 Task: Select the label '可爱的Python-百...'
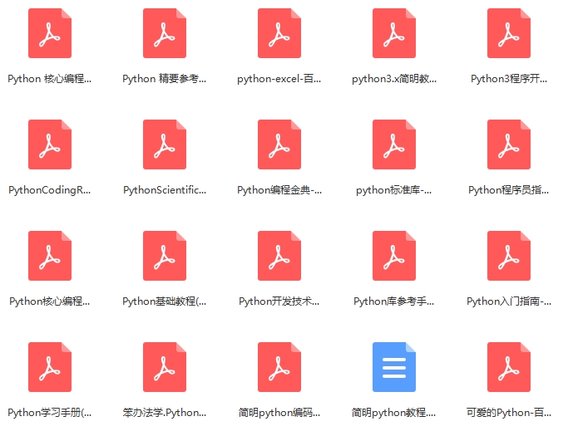coord(509,413)
